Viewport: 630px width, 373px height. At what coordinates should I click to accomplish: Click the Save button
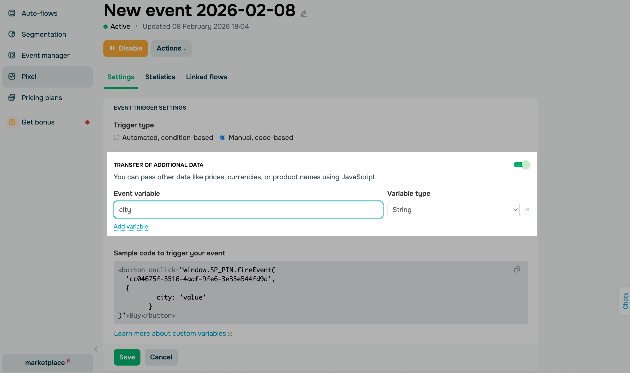pyautogui.click(x=127, y=357)
